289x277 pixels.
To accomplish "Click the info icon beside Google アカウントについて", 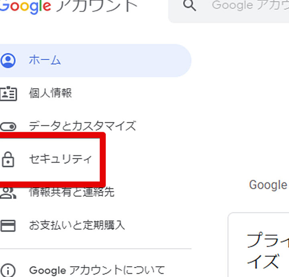I will pos(8,270).
